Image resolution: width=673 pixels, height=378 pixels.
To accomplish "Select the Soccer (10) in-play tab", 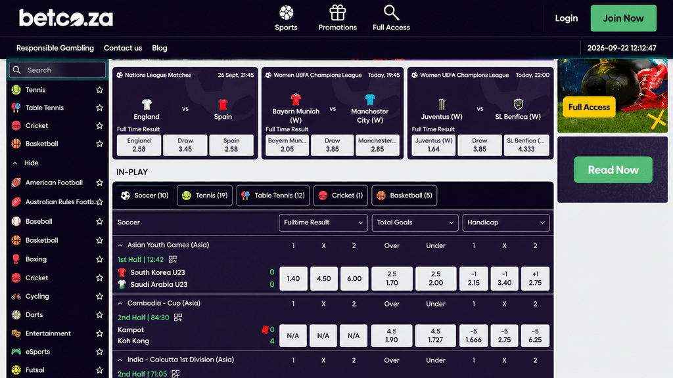I will point(145,196).
